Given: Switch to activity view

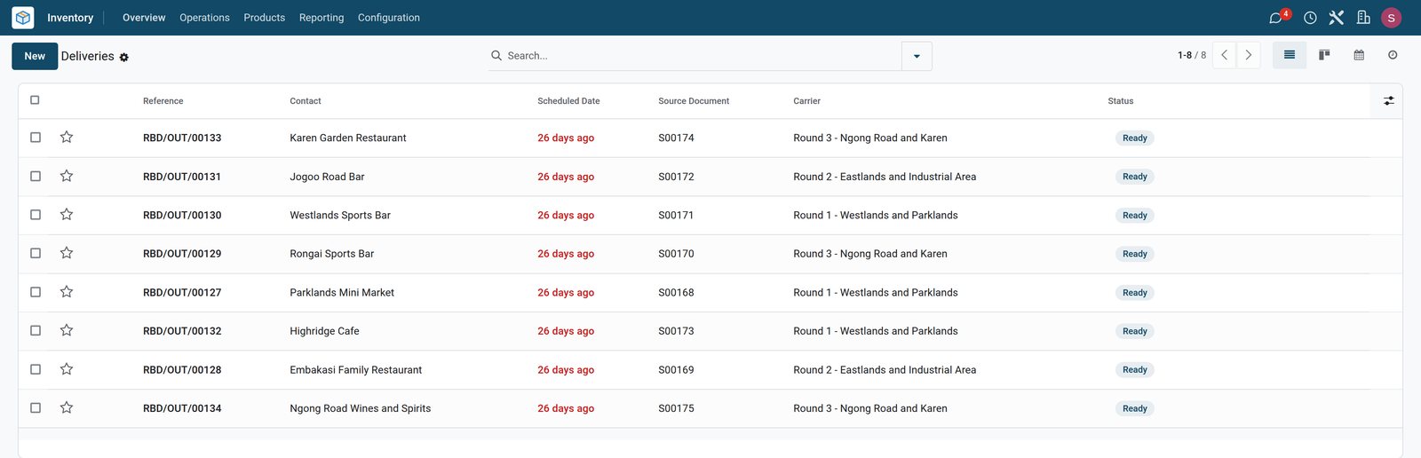Looking at the screenshot, I should click(x=1393, y=55).
